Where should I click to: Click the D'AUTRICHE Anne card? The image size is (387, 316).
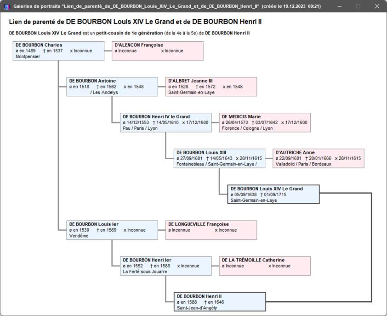click(x=319, y=158)
